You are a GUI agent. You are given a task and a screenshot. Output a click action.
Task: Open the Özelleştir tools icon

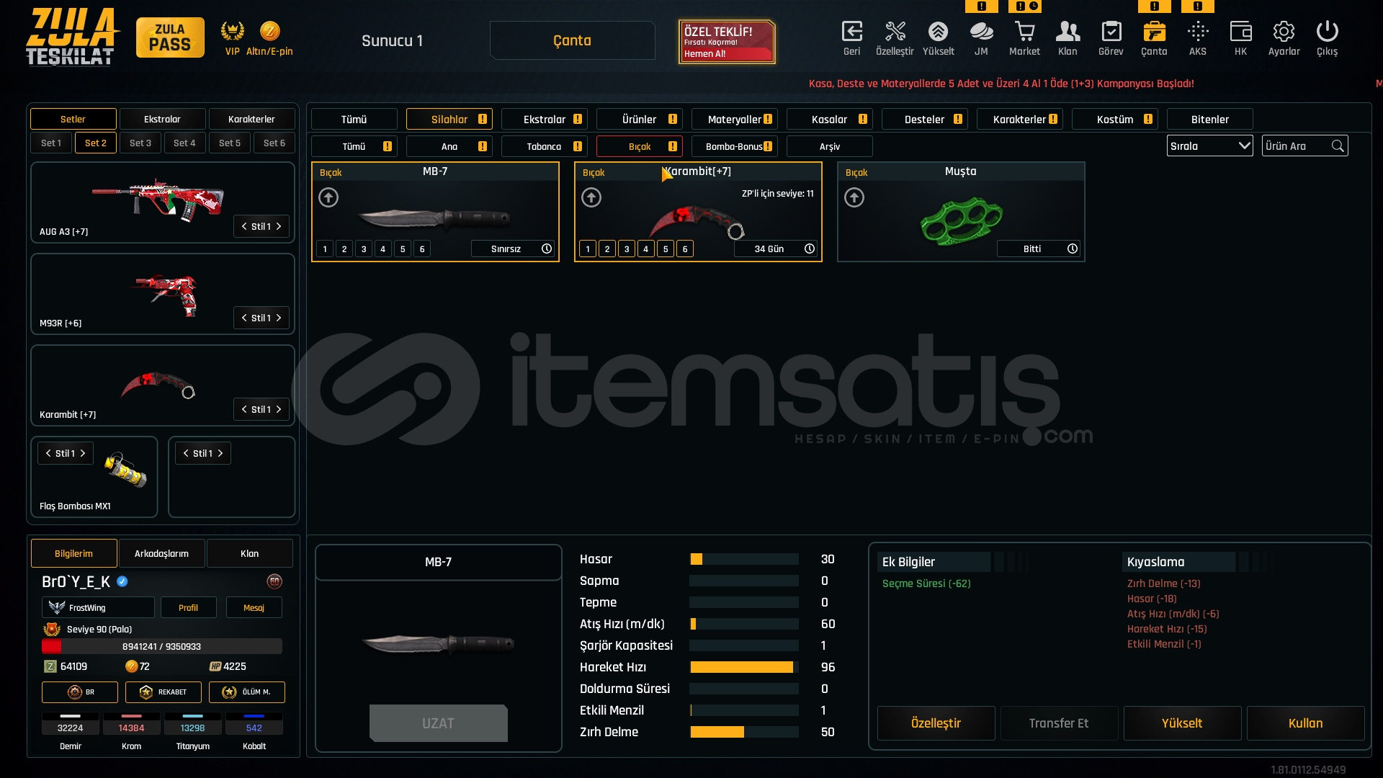pos(895,32)
